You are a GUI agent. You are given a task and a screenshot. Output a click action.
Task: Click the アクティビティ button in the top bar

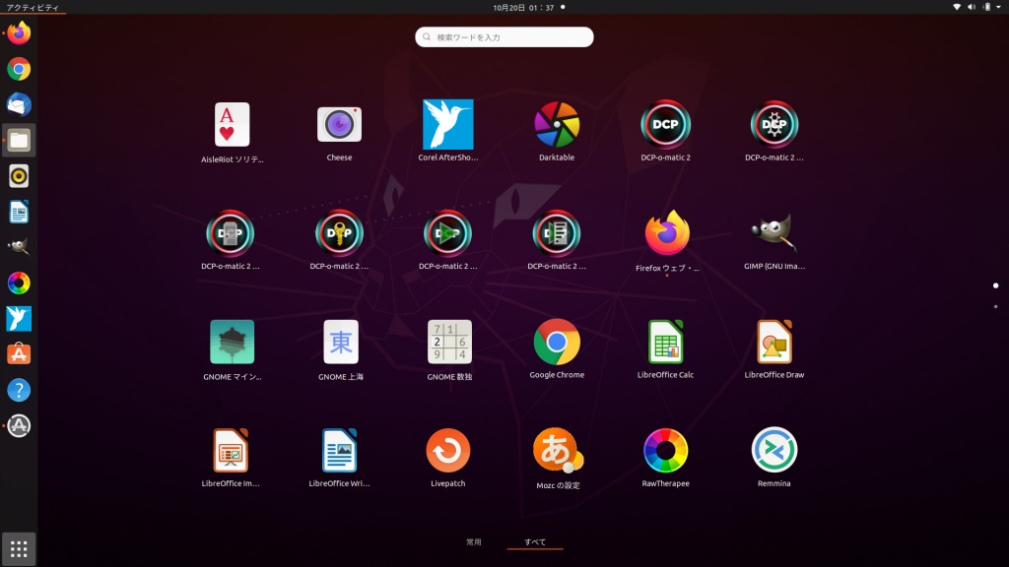[33, 7]
